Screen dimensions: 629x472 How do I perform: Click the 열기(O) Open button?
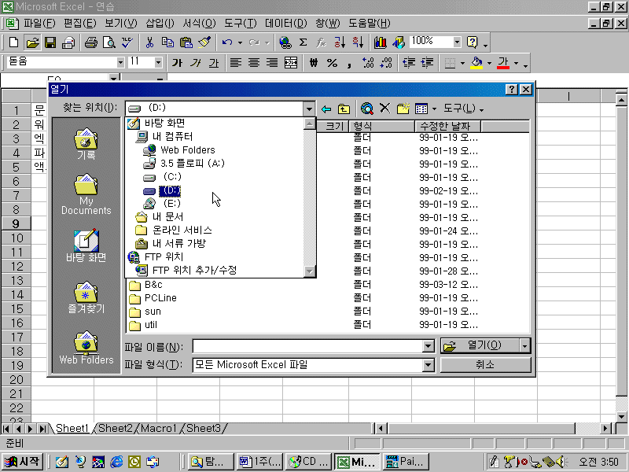coord(479,346)
